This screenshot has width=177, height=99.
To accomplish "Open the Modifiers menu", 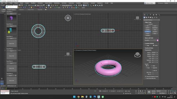I will coord(33,3).
